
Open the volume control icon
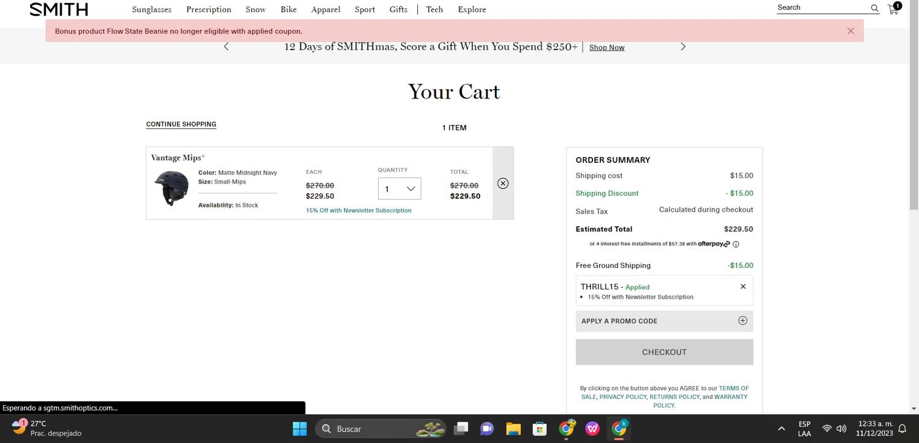(842, 429)
